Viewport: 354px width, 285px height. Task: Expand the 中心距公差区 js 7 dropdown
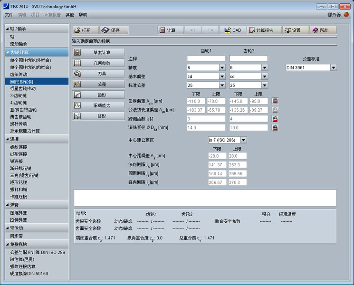point(243,140)
